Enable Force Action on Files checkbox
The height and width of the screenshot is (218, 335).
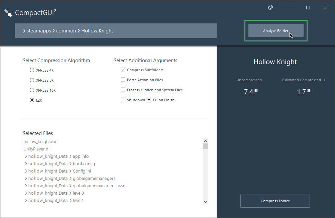pyautogui.click(x=123, y=80)
